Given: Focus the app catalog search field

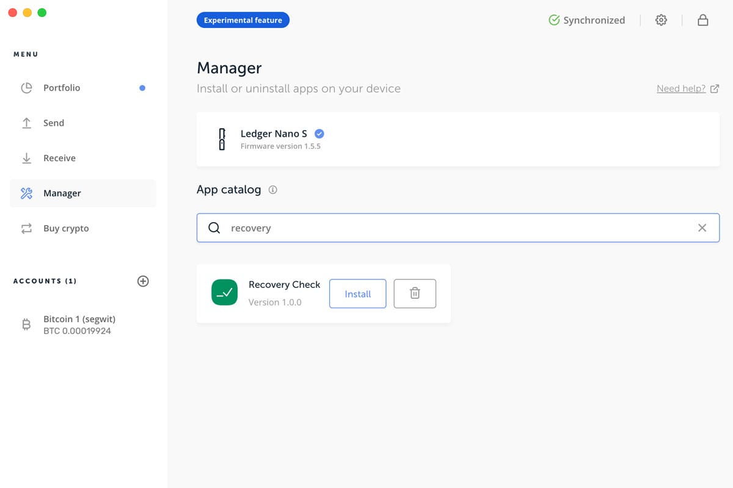Looking at the screenshot, I should pyautogui.click(x=458, y=228).
